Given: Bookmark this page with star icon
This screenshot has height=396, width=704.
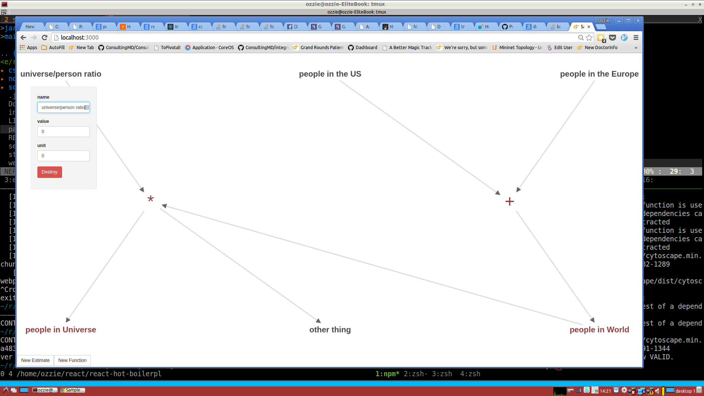Looking at the screenshot, I should tap(589, 37).
